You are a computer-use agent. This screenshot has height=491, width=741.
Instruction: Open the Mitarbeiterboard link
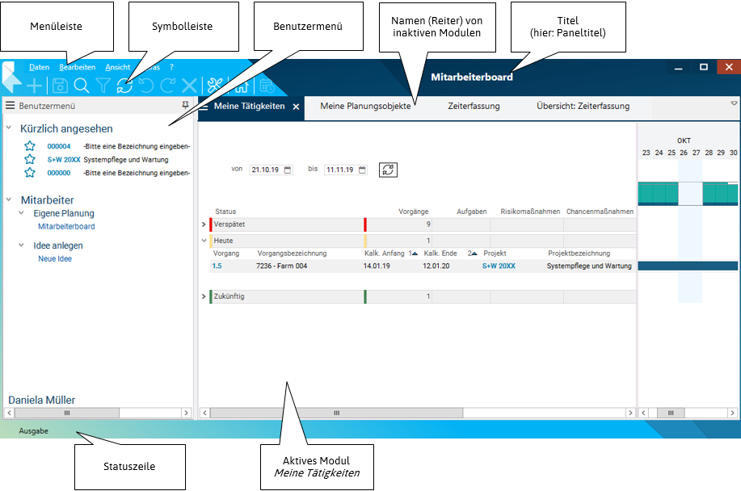point(66,227)
